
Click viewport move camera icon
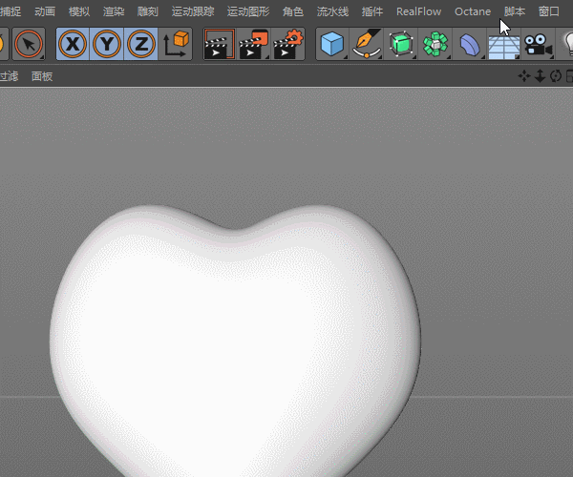pyautogui.click(x=524, y=76)
